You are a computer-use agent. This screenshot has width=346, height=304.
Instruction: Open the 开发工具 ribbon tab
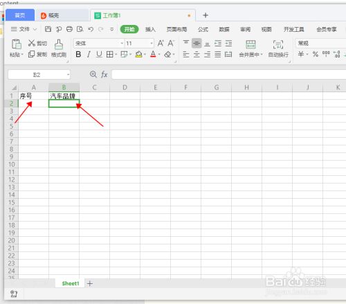[293, 29]
